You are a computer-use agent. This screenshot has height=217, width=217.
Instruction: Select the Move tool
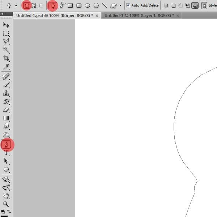pyautogui.click(x=6, y=25)
